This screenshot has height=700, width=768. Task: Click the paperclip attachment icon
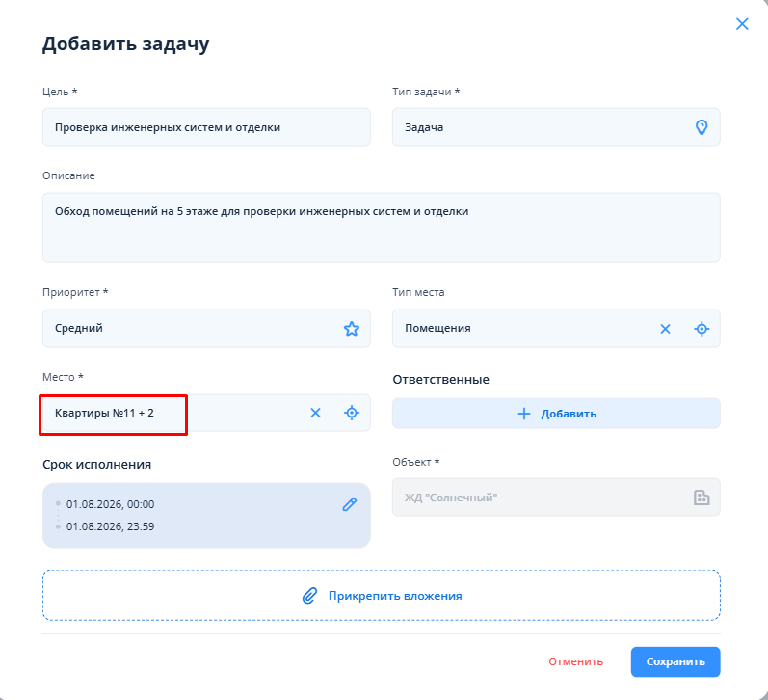tap(309, 596)
